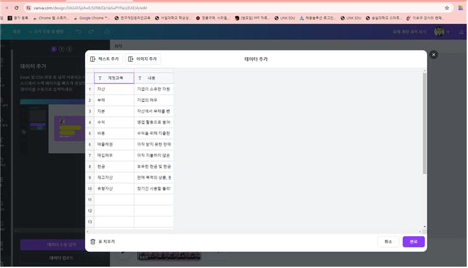The image size is (468, 268).
Task: Select the 내용 column header
Action: (x=153, y=78)
